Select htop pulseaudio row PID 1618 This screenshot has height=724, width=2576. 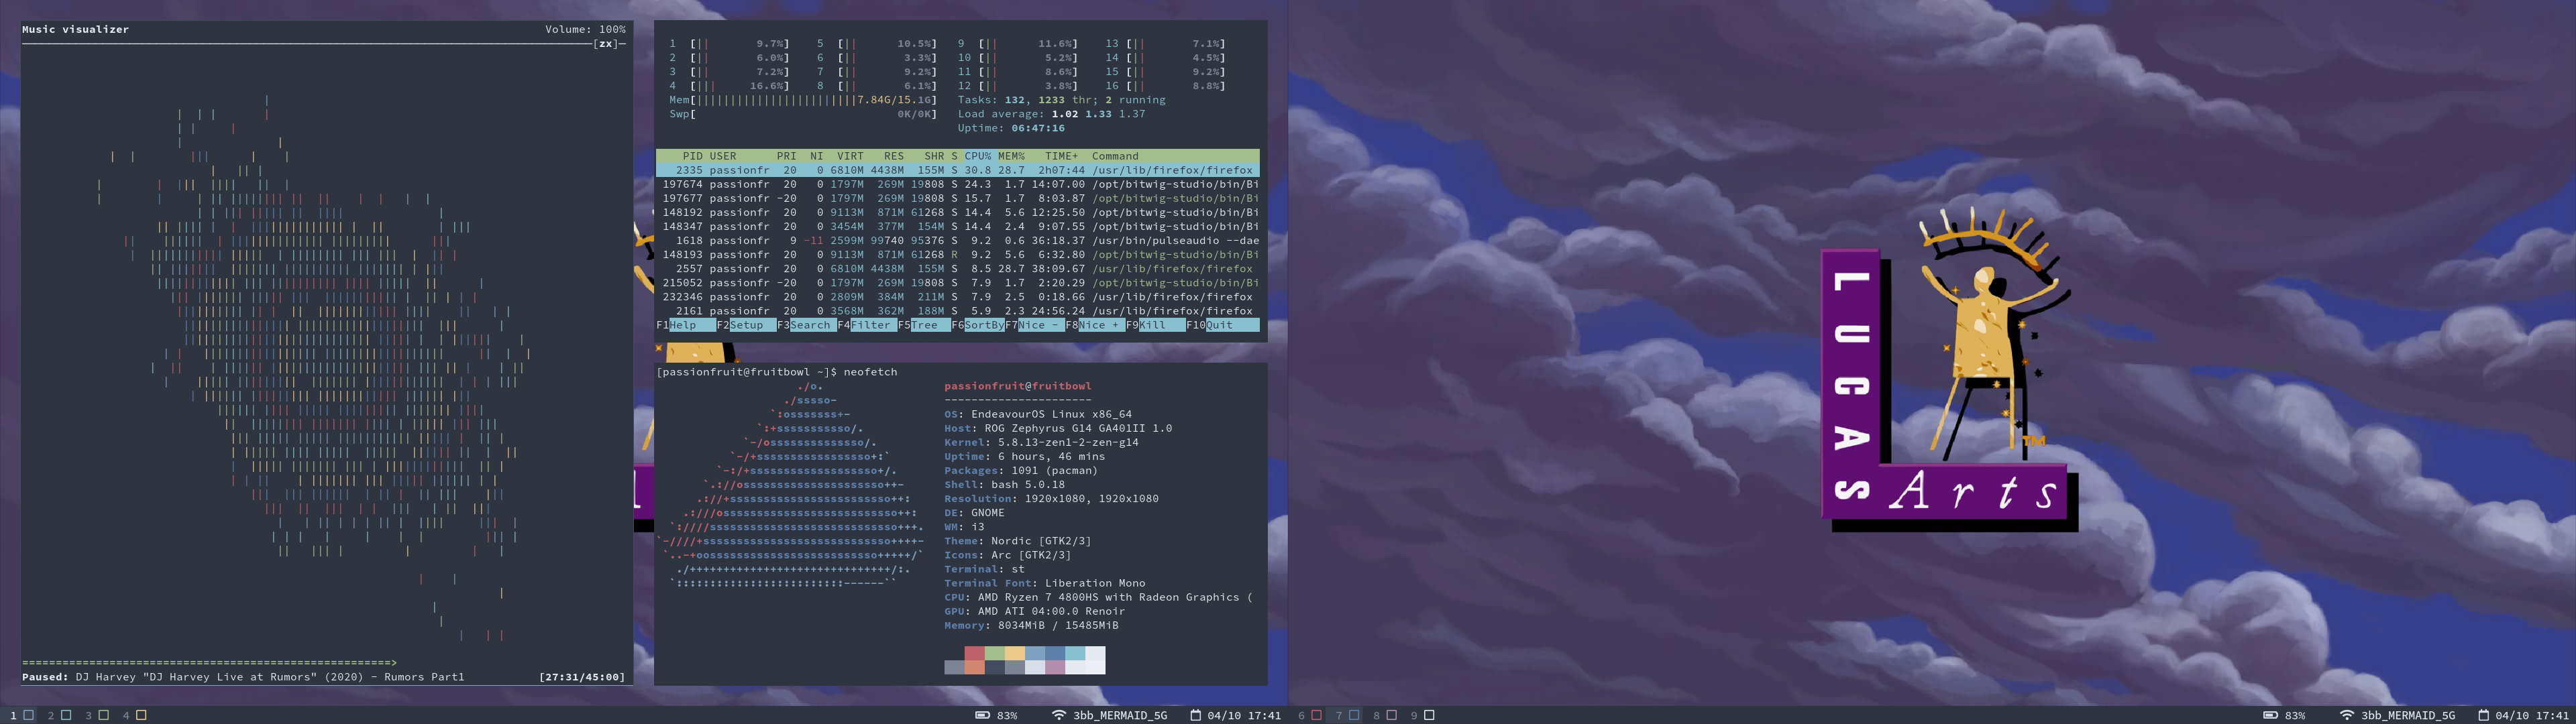pyautogui.click(x=958, y=240)
